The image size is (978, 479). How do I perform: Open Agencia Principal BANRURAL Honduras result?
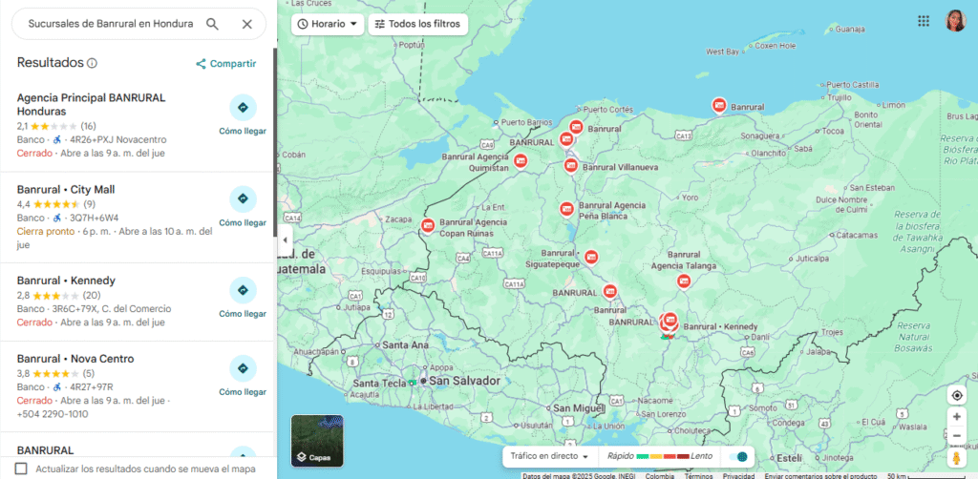pyautogui.click(x=91, y=105)
